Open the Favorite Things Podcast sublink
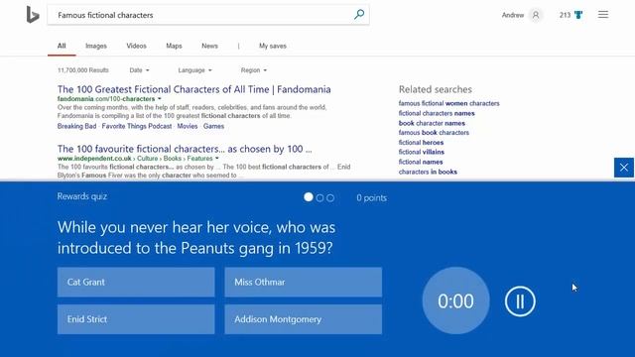This screenshot has height=357, width=635. (x=137, y=126)
